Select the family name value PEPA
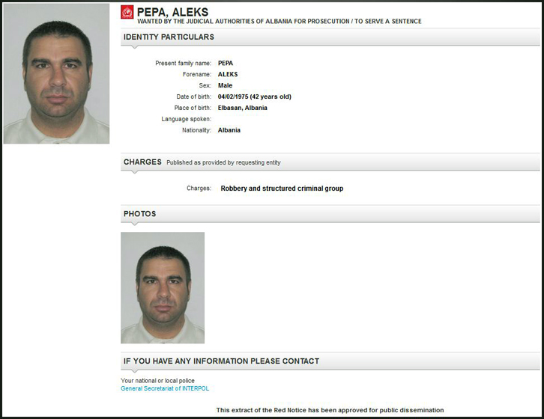The image size is (544, 419). pos(226,63)
